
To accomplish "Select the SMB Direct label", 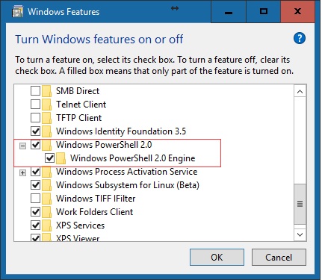I will click(x=78, y=91).
